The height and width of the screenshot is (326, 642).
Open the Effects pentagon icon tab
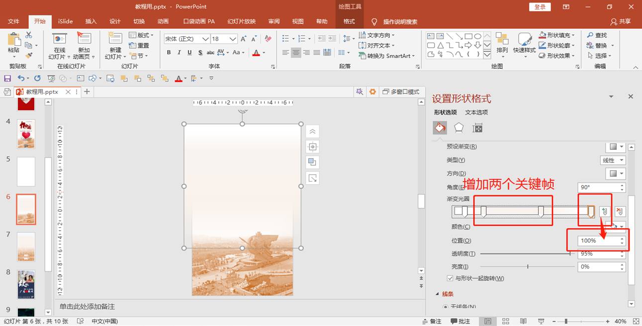459,128
